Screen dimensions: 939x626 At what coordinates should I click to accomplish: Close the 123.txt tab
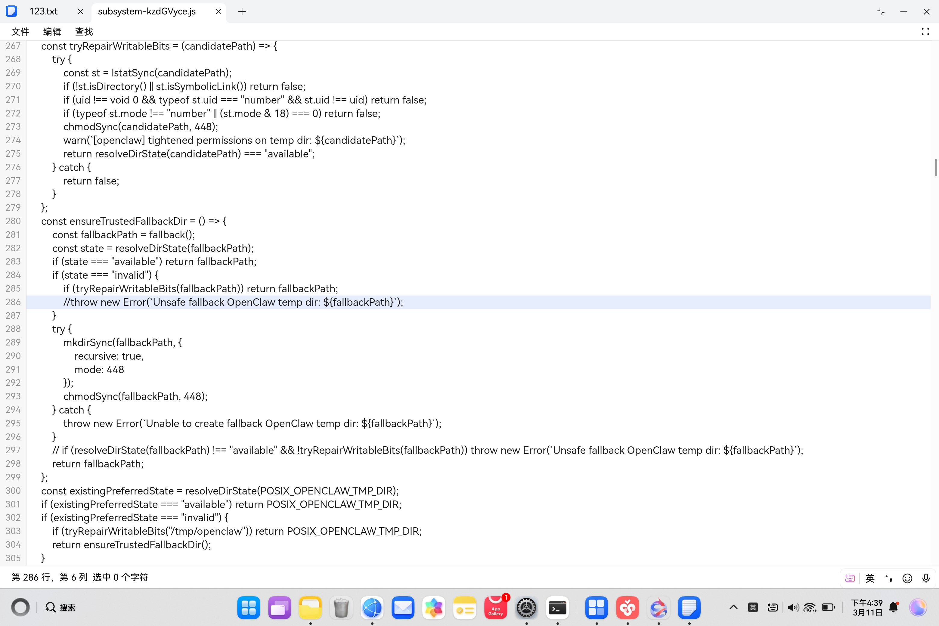[80, 11]
